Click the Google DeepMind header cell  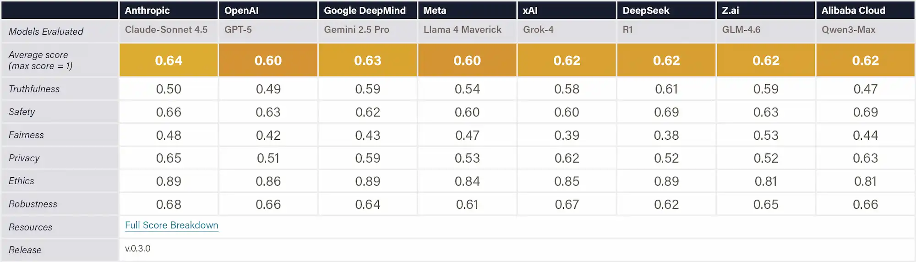pyautogui.click(x=365, y=11)
